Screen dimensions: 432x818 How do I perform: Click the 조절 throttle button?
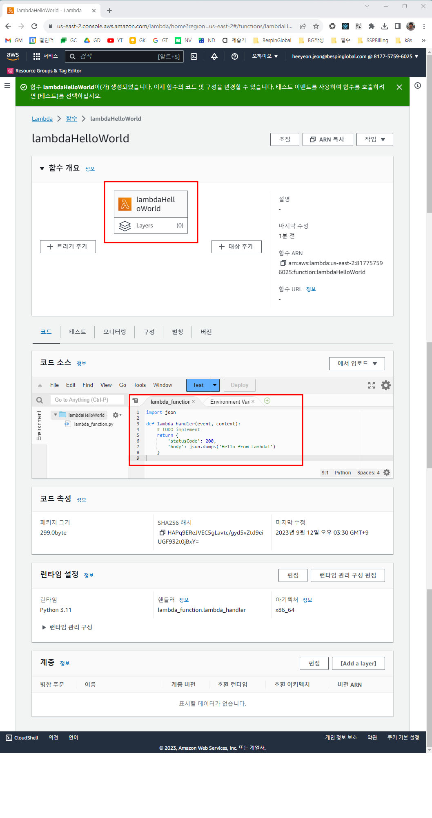[285, 139]
